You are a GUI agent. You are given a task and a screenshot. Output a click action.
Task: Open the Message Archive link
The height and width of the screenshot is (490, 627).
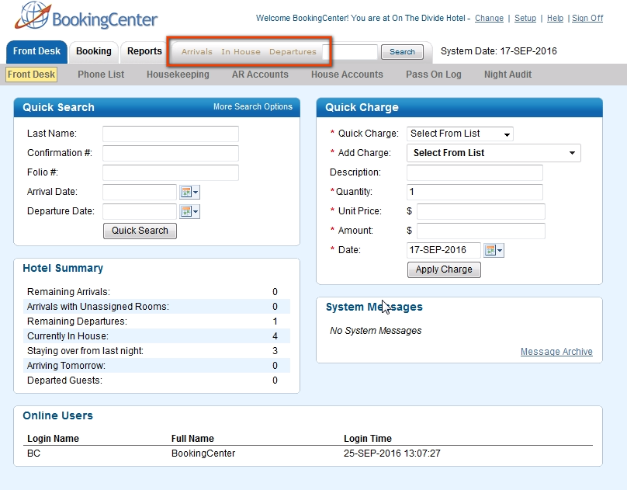pyautogui.click(x=556, y=352)
